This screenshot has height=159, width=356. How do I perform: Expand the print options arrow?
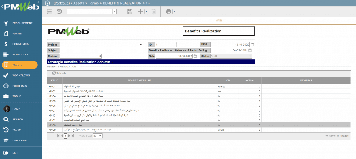pos(174,11)
